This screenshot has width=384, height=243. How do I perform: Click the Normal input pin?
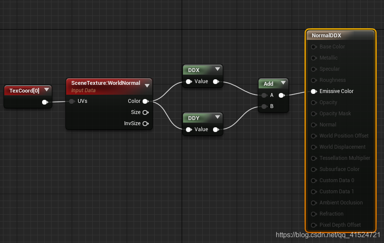[x=314, y=125]
